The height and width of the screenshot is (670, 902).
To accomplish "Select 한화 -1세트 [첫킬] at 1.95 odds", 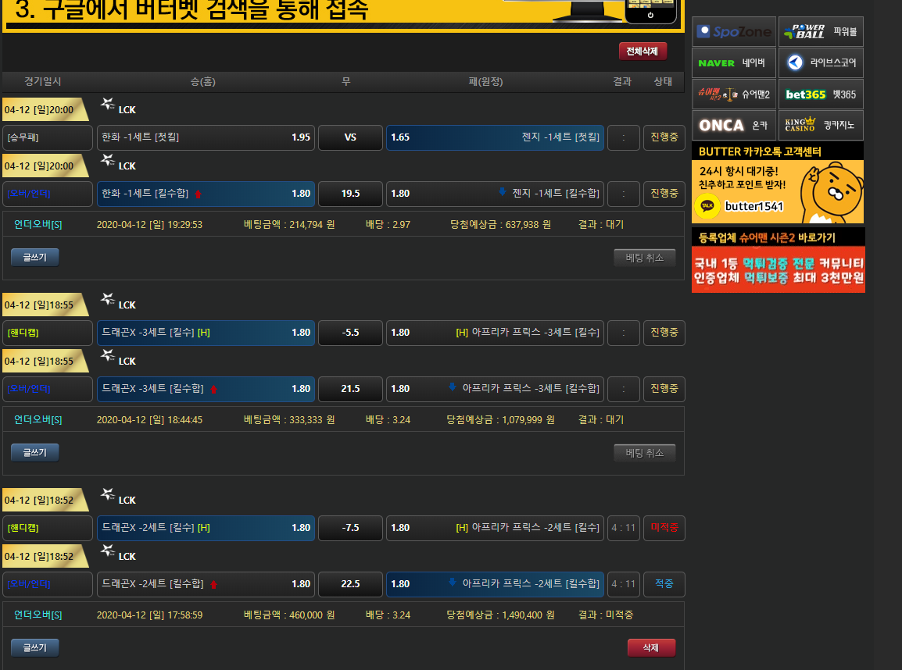I will click(x=206, y=137).
